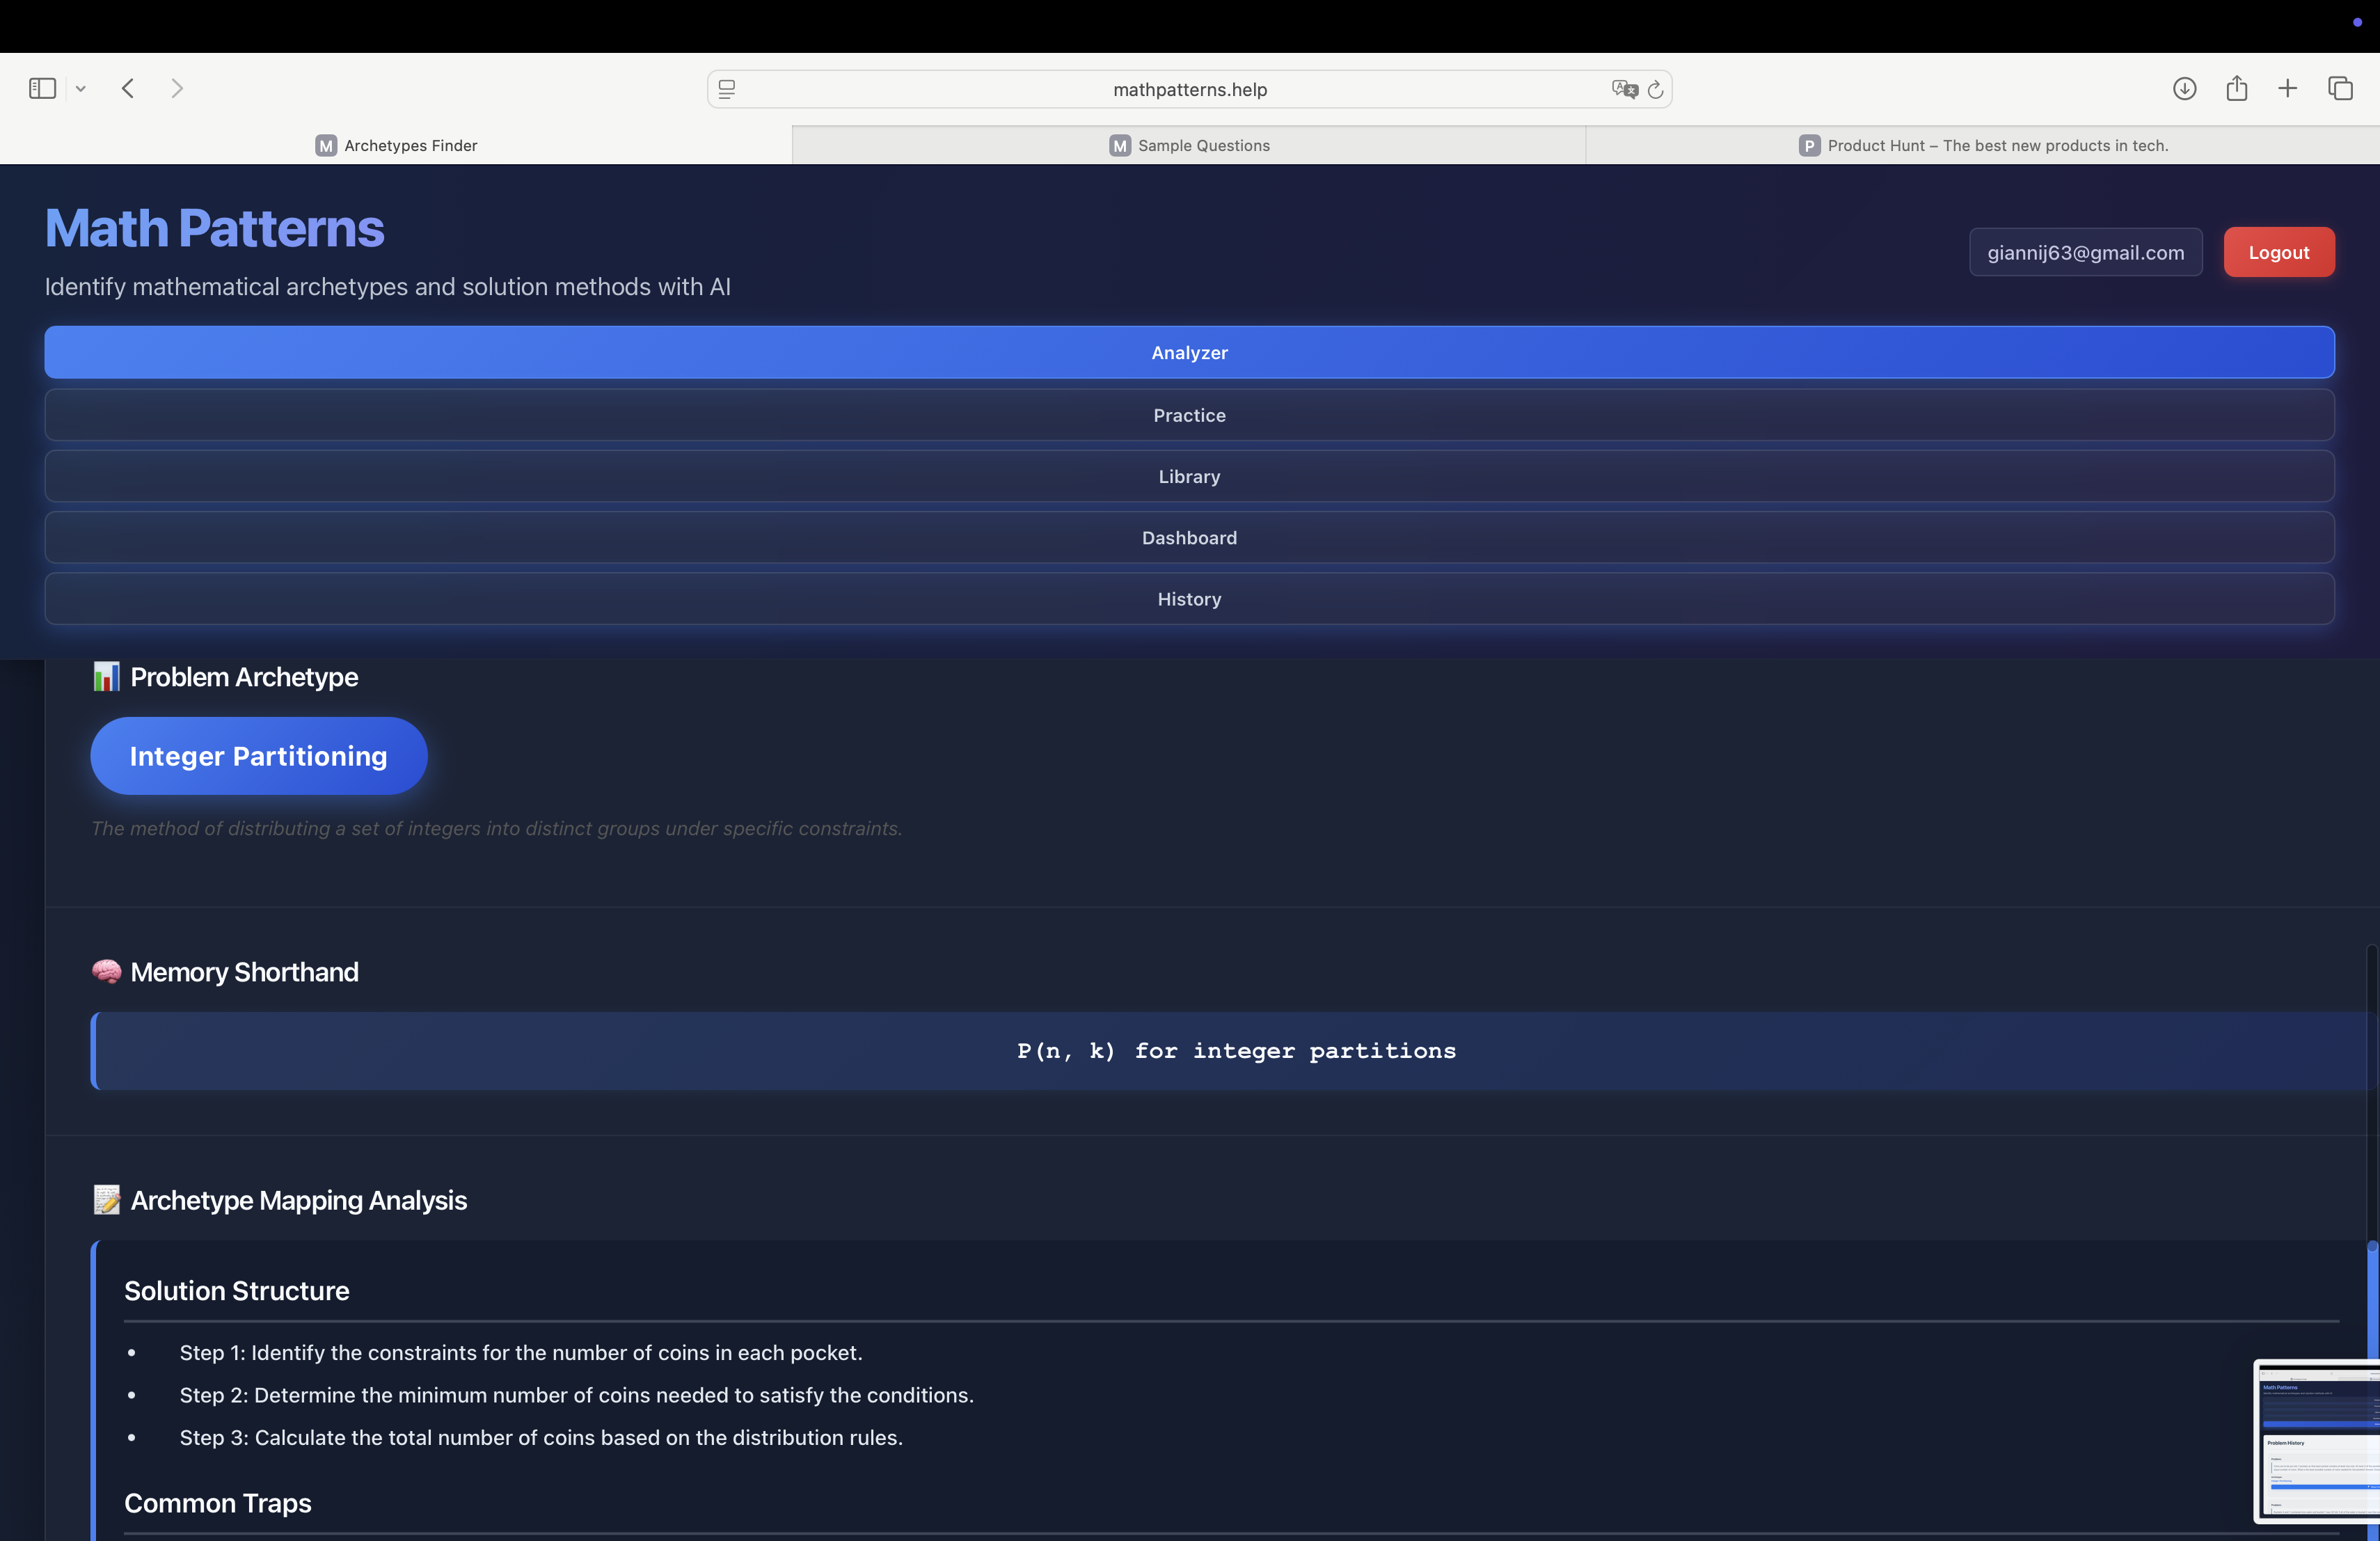Show the tab overview icon
The width and height of the screenshot is (2380, 1541).
point(2340,88)
